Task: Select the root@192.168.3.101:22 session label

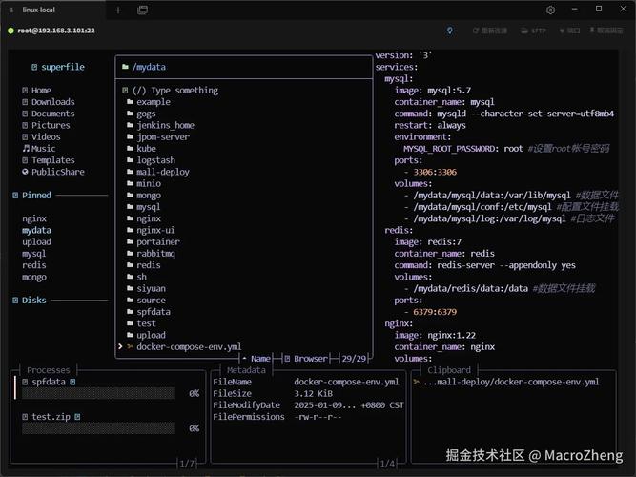Action: pyautogui.click(x=56, y=31)
